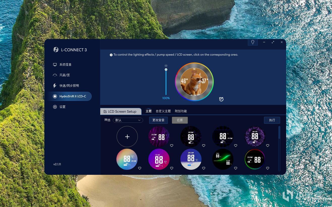The height and width of the screenshot is (207, 332).
Task: Click the 筛选 filter label
Action: point(107,120)
